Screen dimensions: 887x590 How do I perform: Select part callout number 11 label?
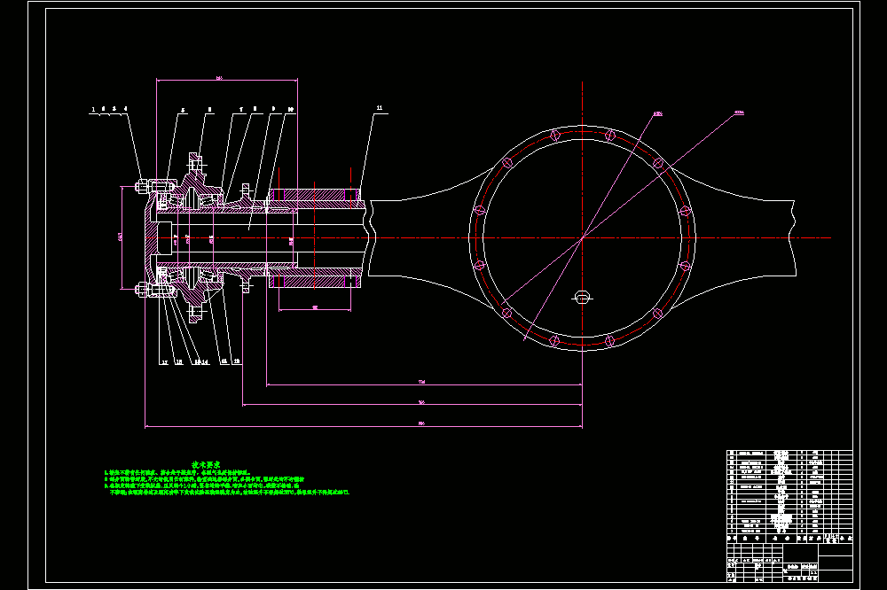pyautogui.click(x=380, y=107)
